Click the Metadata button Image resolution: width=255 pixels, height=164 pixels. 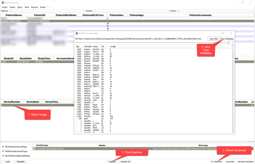(20, 161)
